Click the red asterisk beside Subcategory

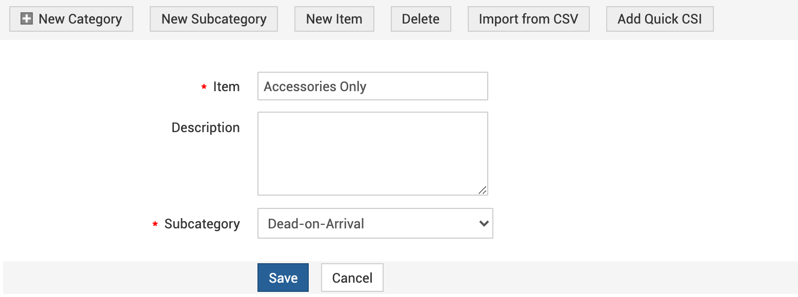pos(155,225)
